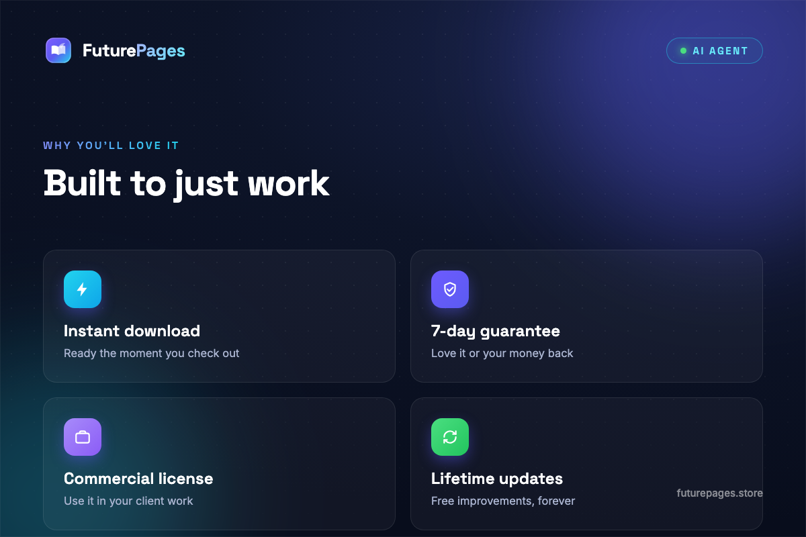Click the WHY YOU'LL LOVE IT label
This screenshot has width=806, height=537.
(x=111, y=146)
